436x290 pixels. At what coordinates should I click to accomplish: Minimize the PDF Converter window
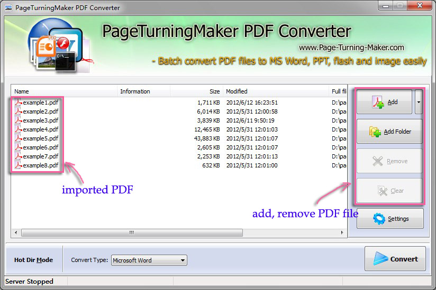tap(385, 6)
